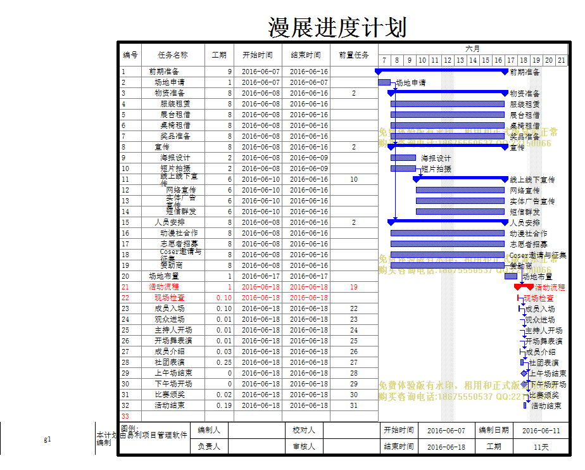The image size is (585, 470).
Task: Select the 前期准备 summary bar in the Gantt chart
Action: pos(441,70)
